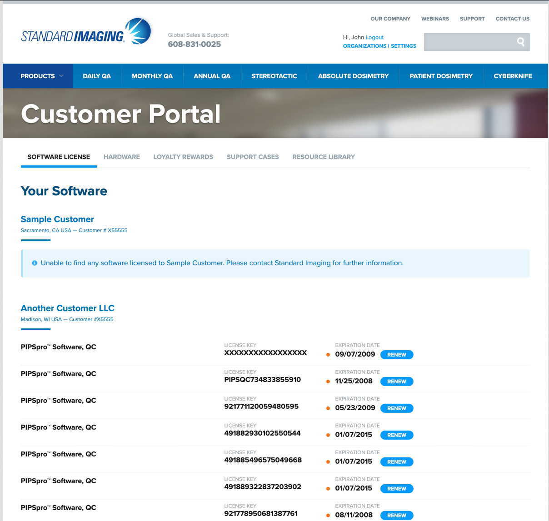Screen dimensions: 549x521
Task: Click the Sample Customer heading
Action: coord(57,219)
